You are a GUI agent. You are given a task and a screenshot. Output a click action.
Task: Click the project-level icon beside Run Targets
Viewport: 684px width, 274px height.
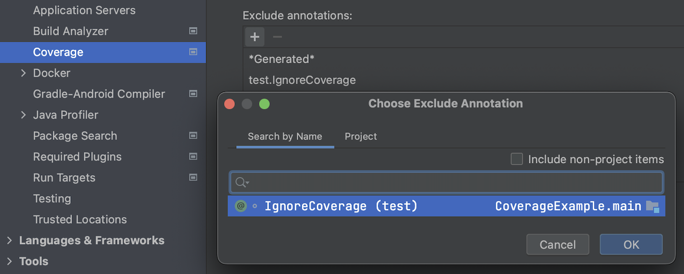pyautogui.click(x=193, y=178)
